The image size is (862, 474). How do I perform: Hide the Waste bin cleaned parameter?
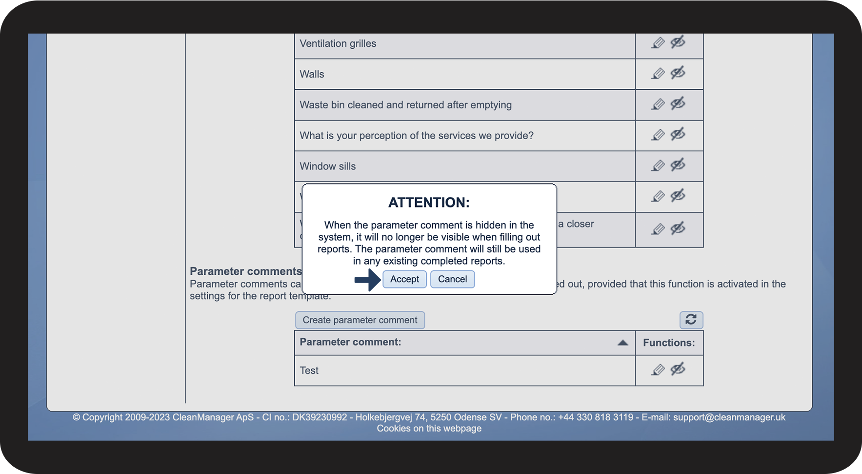pos(678,103)
